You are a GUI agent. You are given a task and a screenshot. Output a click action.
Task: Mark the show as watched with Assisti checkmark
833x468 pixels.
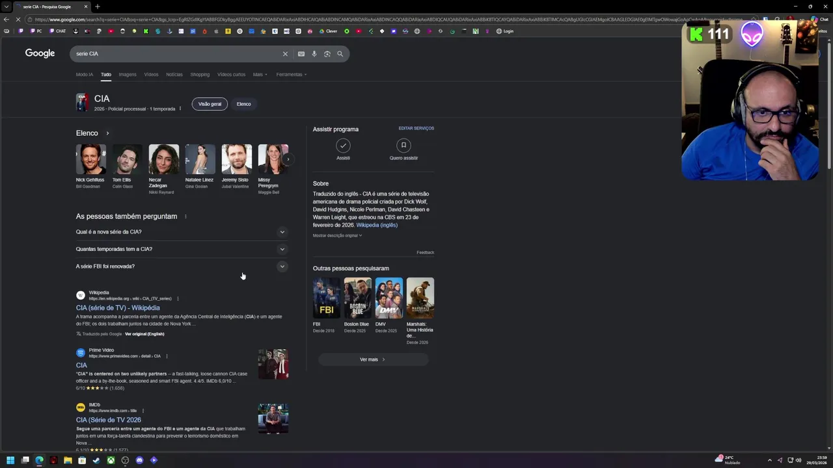(x=343, y=146)
